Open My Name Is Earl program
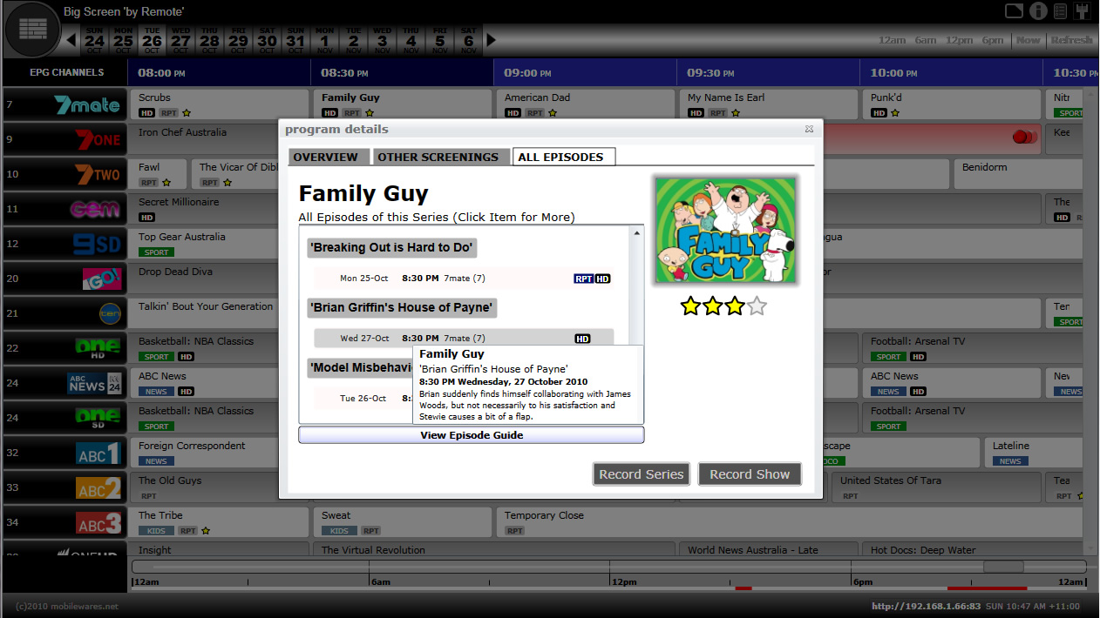1100x618 pixels. click(769, 104)
